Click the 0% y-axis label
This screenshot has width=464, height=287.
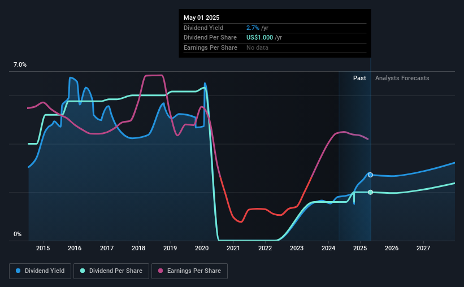click(18, 234)
